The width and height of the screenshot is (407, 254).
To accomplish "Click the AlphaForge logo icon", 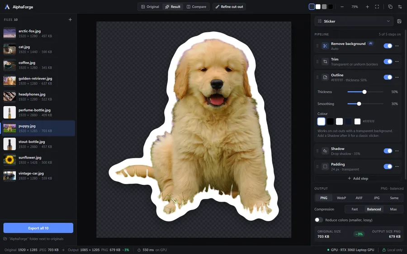I will 7,7.
